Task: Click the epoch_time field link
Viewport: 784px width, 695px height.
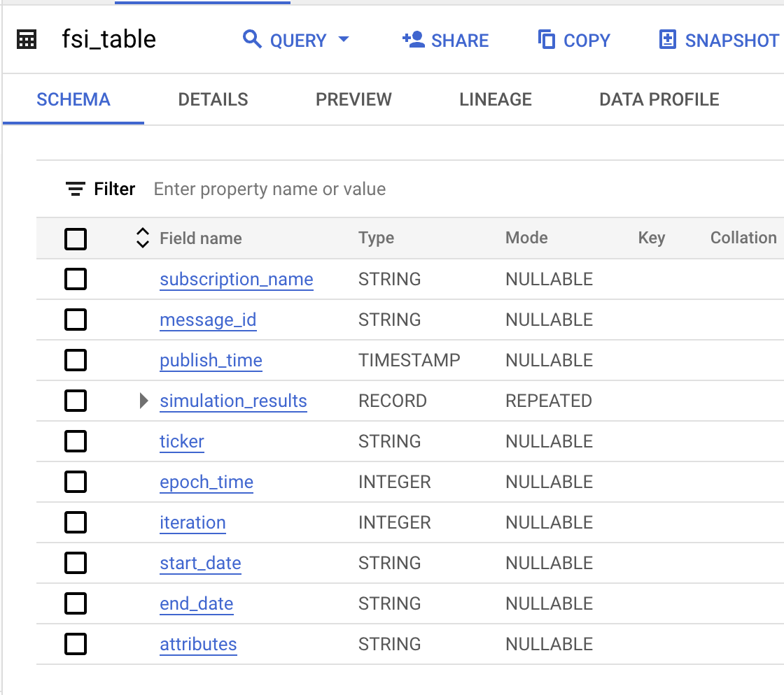Action: point(206,482)
